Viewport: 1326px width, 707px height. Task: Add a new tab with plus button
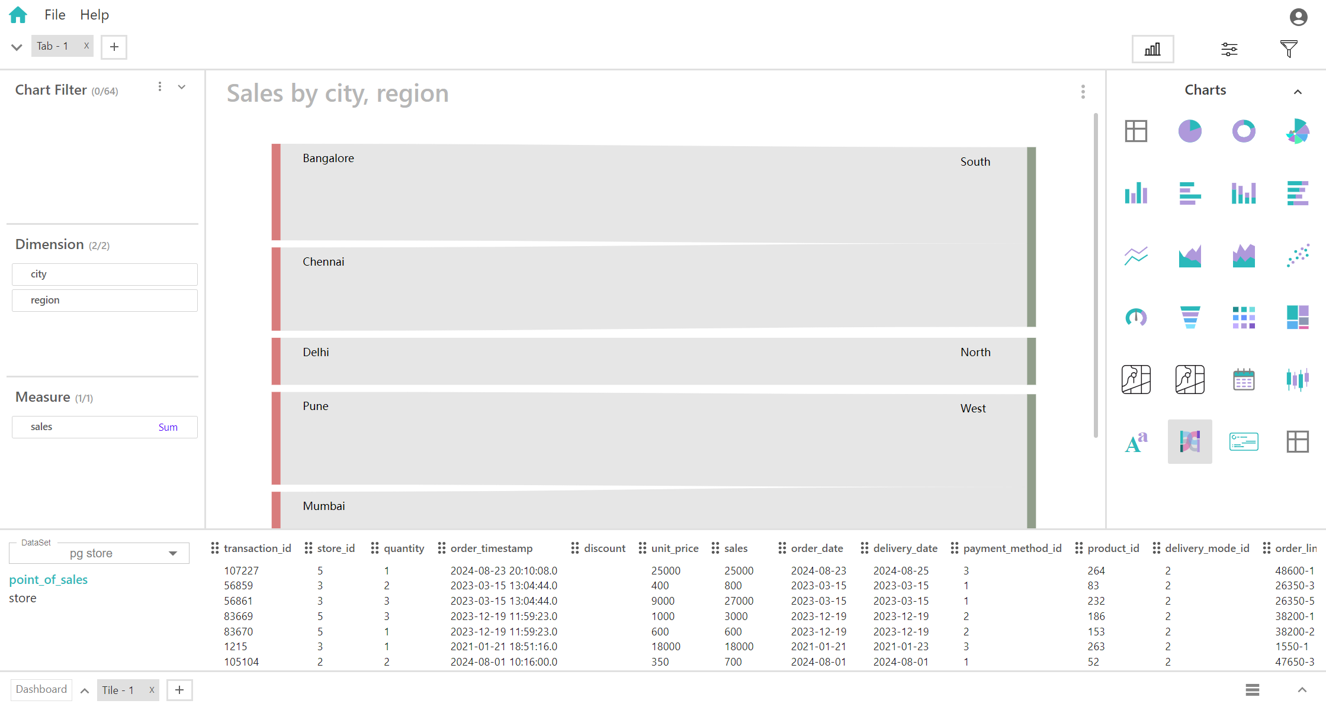(x=114, y=47)
